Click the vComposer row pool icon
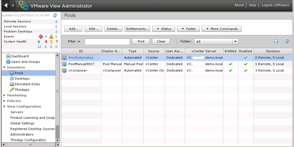 [x=64, y=70]
